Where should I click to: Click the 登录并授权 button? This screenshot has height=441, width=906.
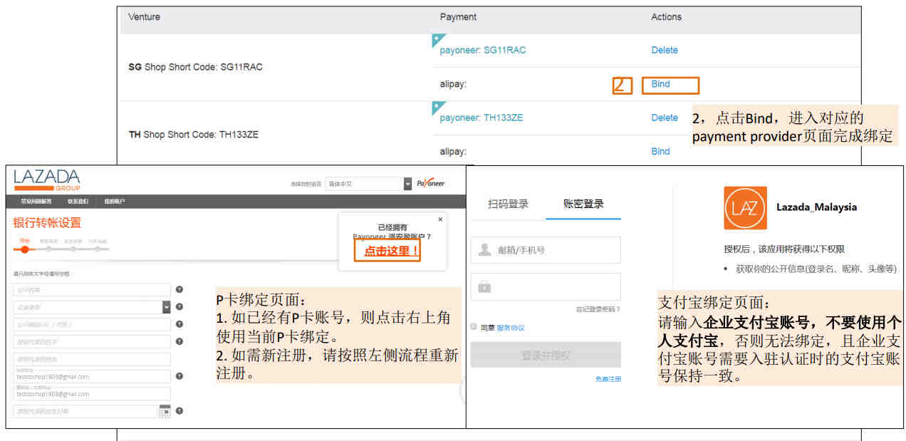point(546,355)
